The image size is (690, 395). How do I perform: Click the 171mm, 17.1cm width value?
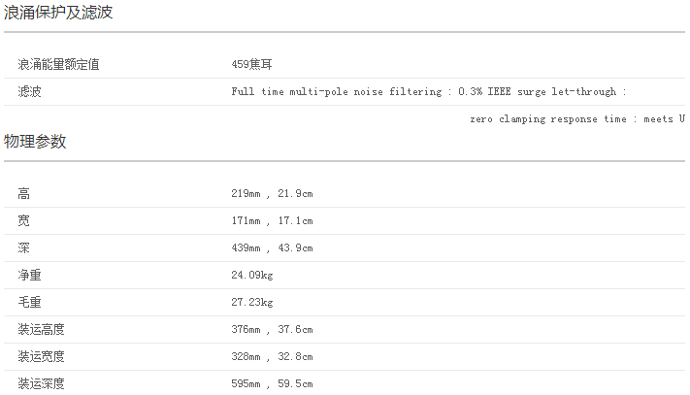[x=272, y=221]
